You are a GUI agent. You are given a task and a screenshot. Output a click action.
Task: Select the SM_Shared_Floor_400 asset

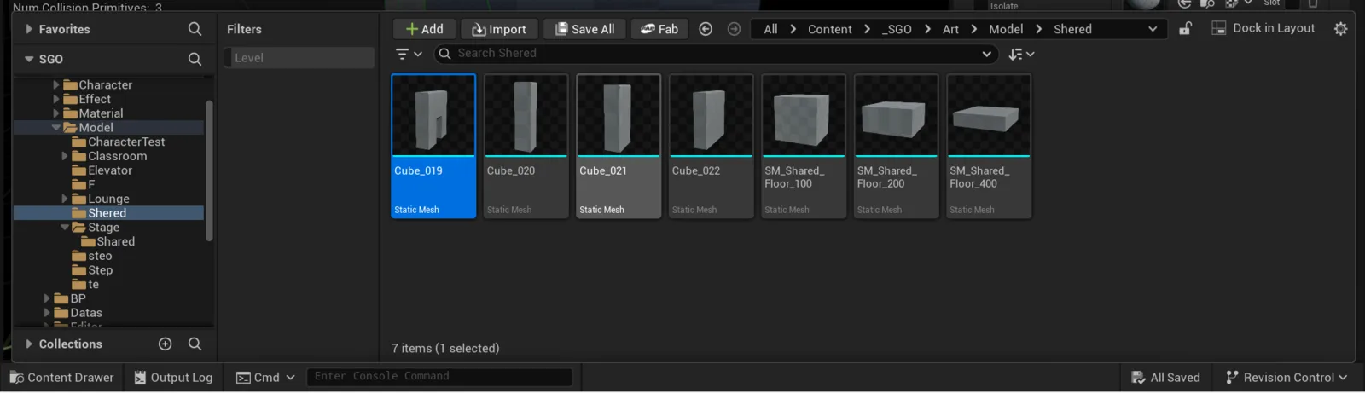click(x=989, y=146)
